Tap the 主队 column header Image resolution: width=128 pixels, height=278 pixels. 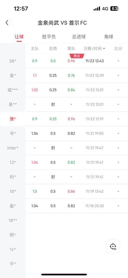[35, 49]
